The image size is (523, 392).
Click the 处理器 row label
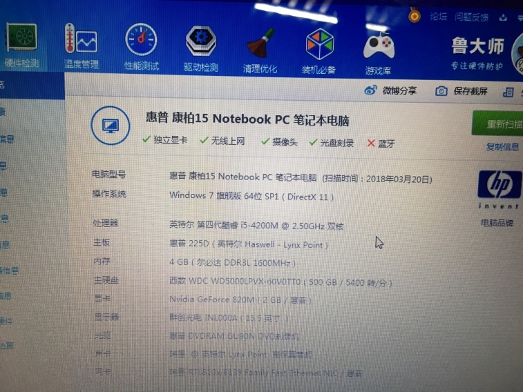click(106, 223)
